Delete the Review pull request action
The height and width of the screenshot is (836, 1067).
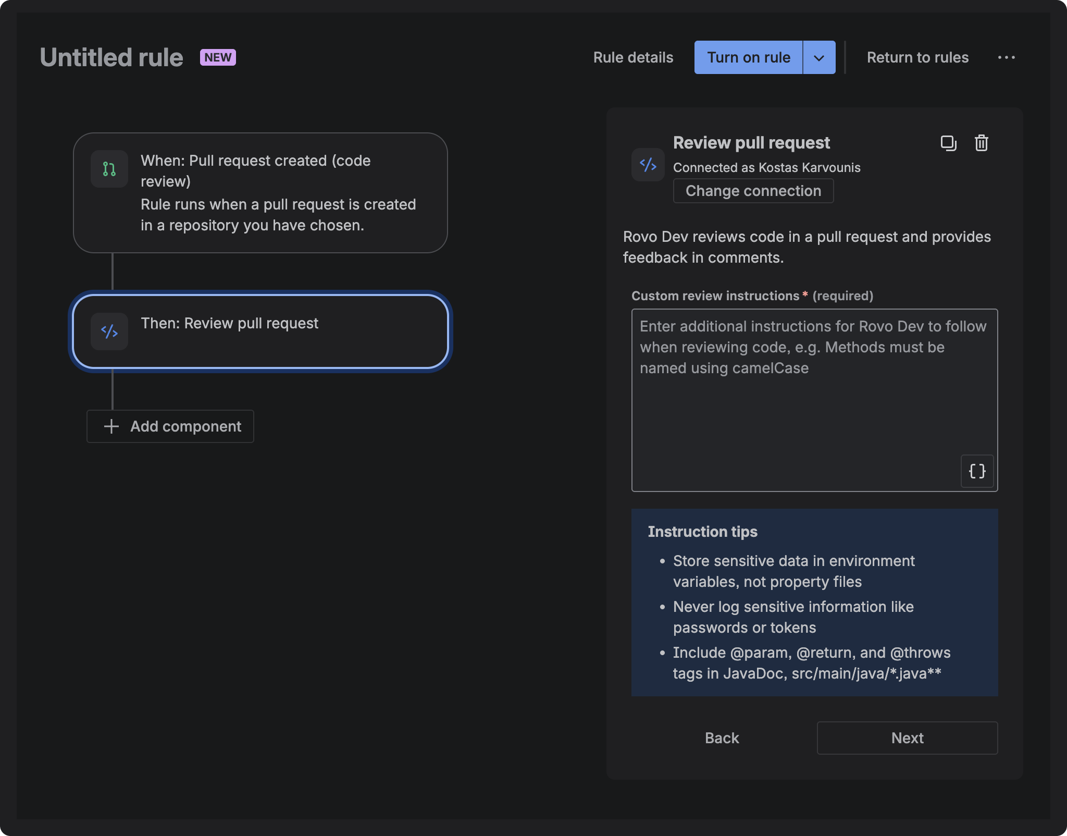(982, 143)
